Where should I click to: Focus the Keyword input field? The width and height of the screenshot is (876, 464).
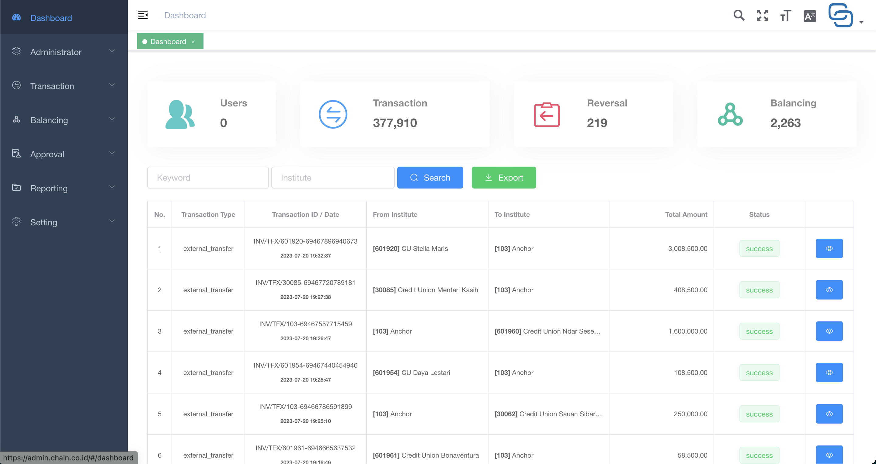tap(208, 178)
